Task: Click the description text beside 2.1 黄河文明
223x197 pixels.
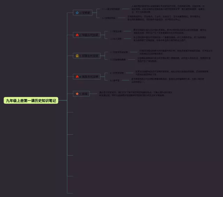Action: 170,31
